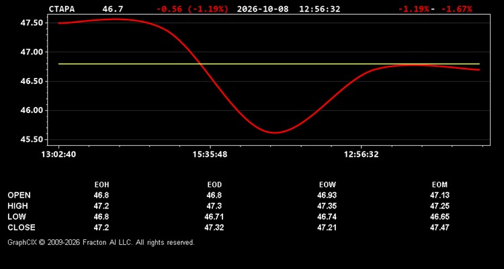The image size is (504, 269).
Task: Click the EOD close value 47.32
Action: click(214, 227)
